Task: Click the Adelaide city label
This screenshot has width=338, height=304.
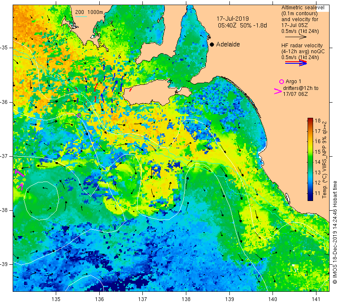Action: click(x=228, y=44)
